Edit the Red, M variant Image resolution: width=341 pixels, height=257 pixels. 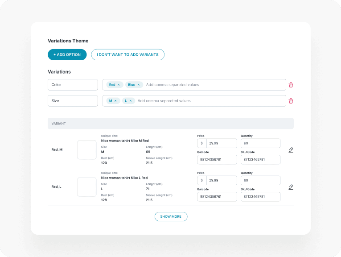291,150
